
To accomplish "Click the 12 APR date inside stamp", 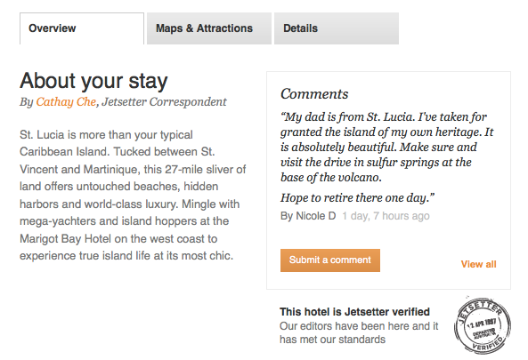I will tap(481, 323).
